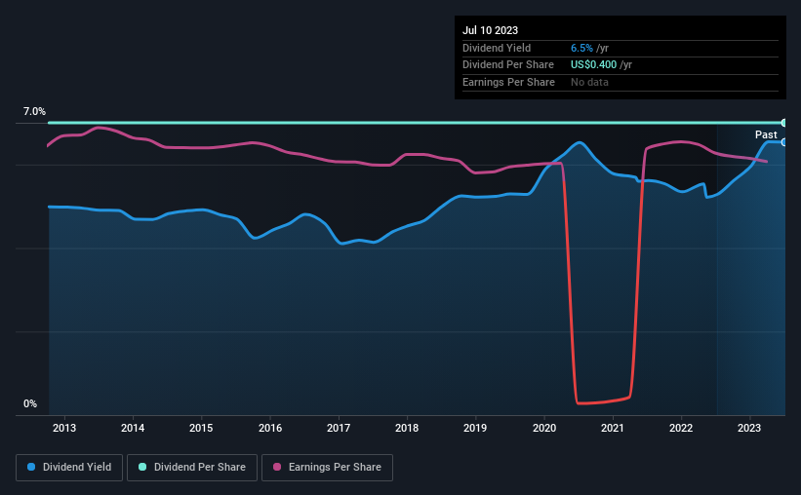The height and width of the screenshot is (495, 801).
Task: Select the 2018 label on the x-axis
Action: click(x=407, y=428)
